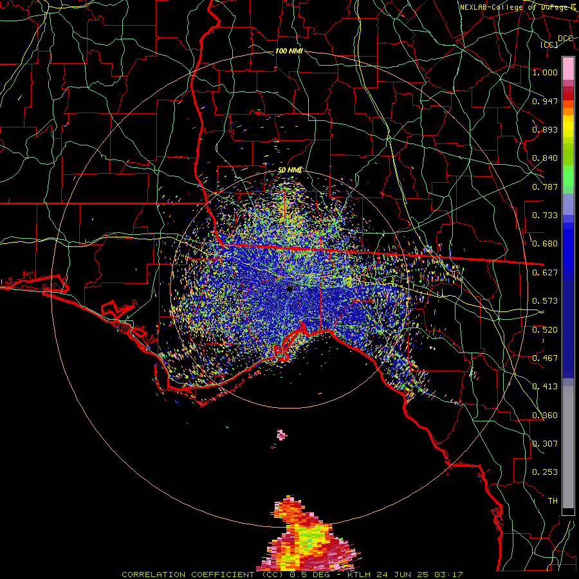Image resolution: width=579 pixels, height=579 pixels.
Task: Click the 0.733 color scale value
Action: click(545, 216)
